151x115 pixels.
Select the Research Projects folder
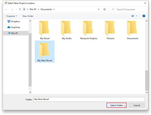coord(89,30)
